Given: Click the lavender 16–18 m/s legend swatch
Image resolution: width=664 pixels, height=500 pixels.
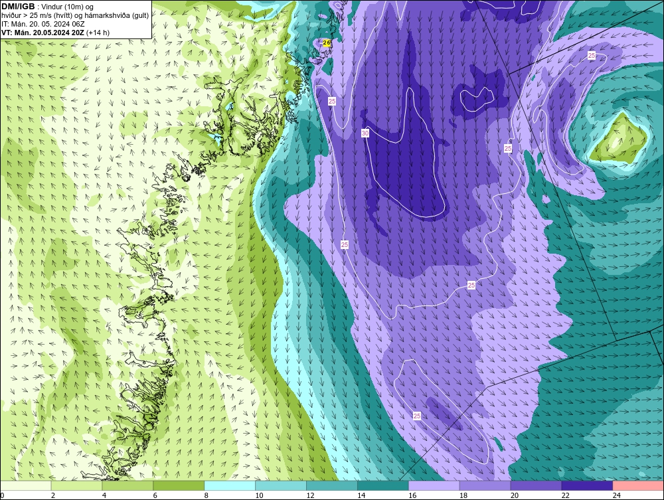Looking at the screenshot, I should tap(434, 485).
